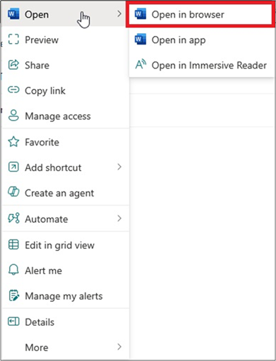
Task: Expand the Add shortcut submenu arrow
Action: coord(119,167)
